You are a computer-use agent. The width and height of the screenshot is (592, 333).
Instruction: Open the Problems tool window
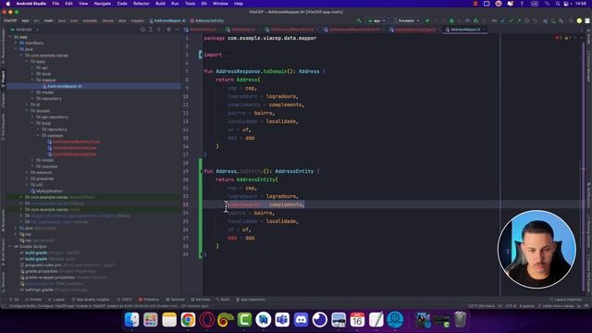point(149,300)
